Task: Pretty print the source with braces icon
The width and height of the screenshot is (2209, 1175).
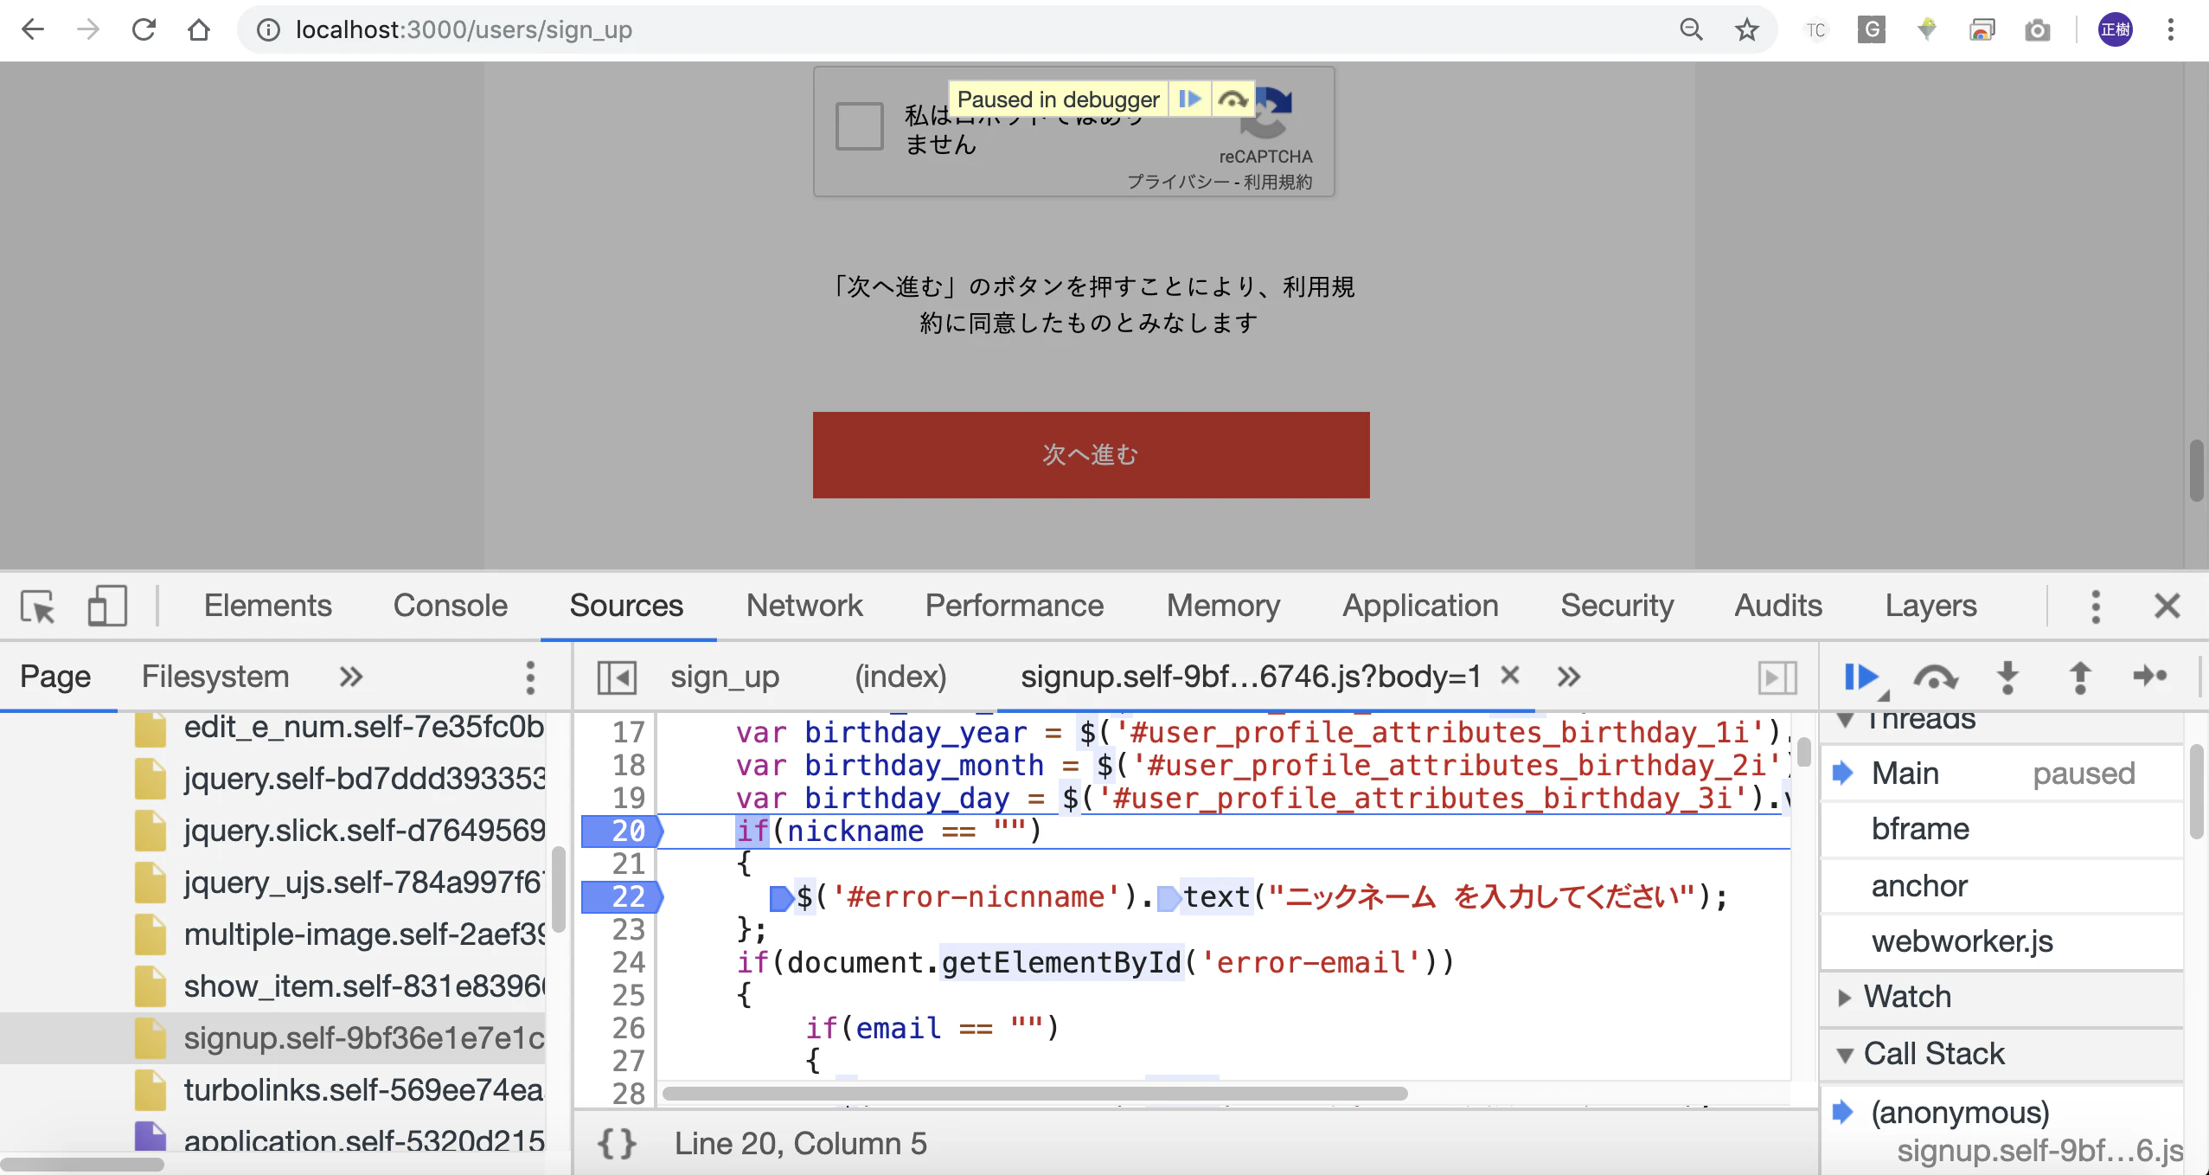Action: (617, 1143)
